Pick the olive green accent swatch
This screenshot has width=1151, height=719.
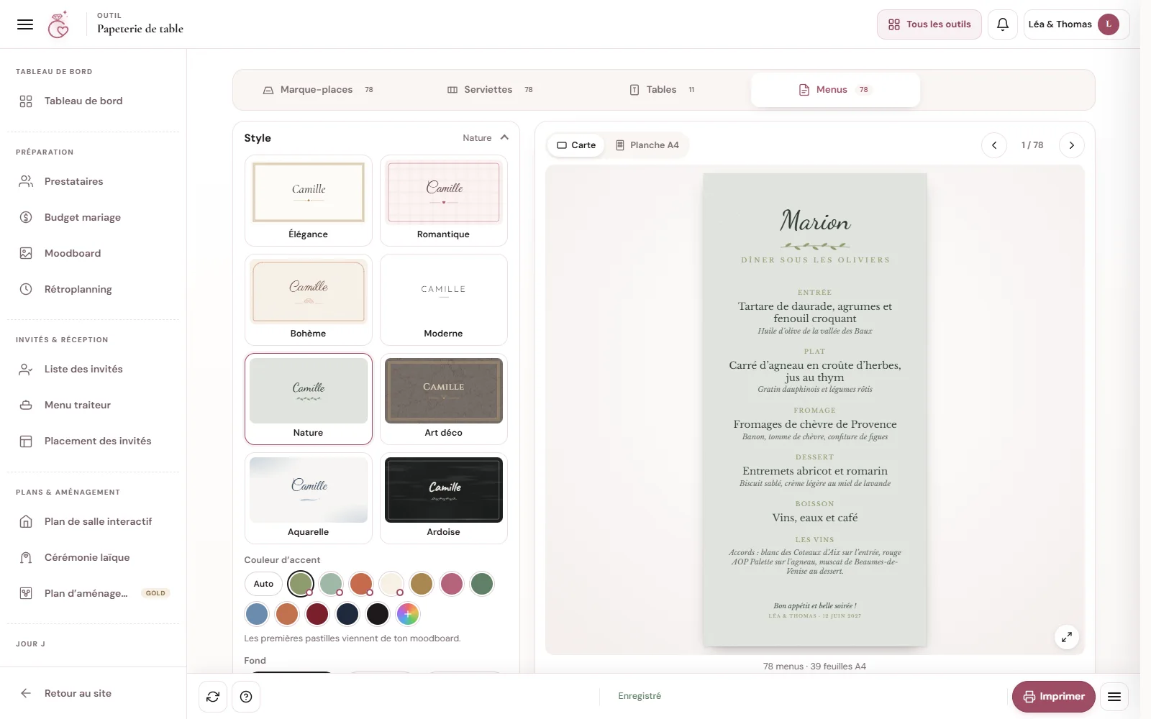tap(300, 584)
